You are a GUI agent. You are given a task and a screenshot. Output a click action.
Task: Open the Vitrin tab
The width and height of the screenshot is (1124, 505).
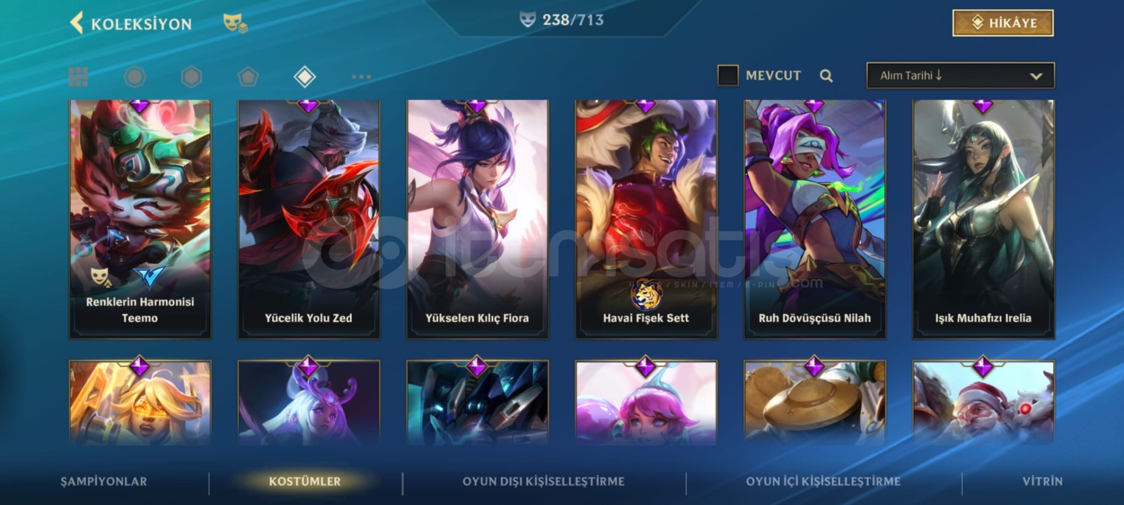1042,481
